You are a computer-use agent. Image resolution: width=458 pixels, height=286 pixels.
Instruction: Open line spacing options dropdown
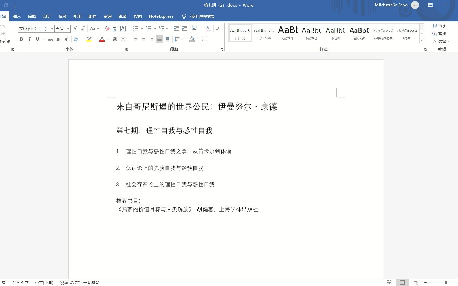tap(179, 39)
